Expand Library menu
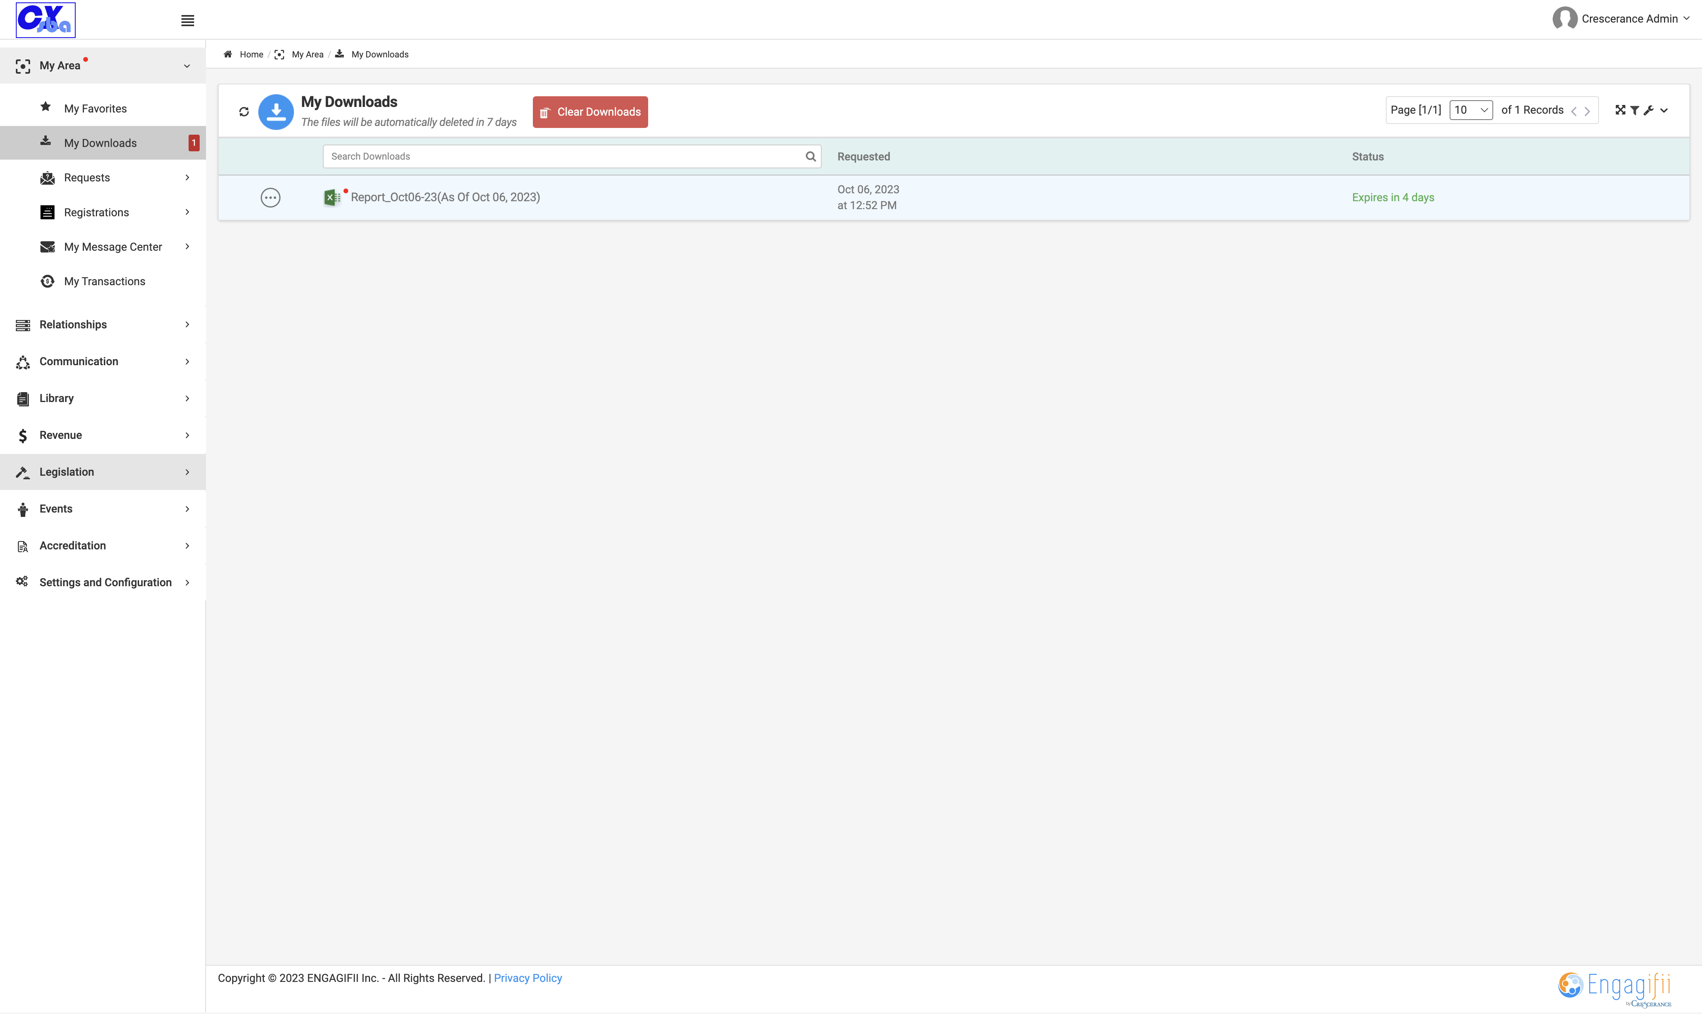Screen dimensions: 1702x1014 (x=103, y=398)
